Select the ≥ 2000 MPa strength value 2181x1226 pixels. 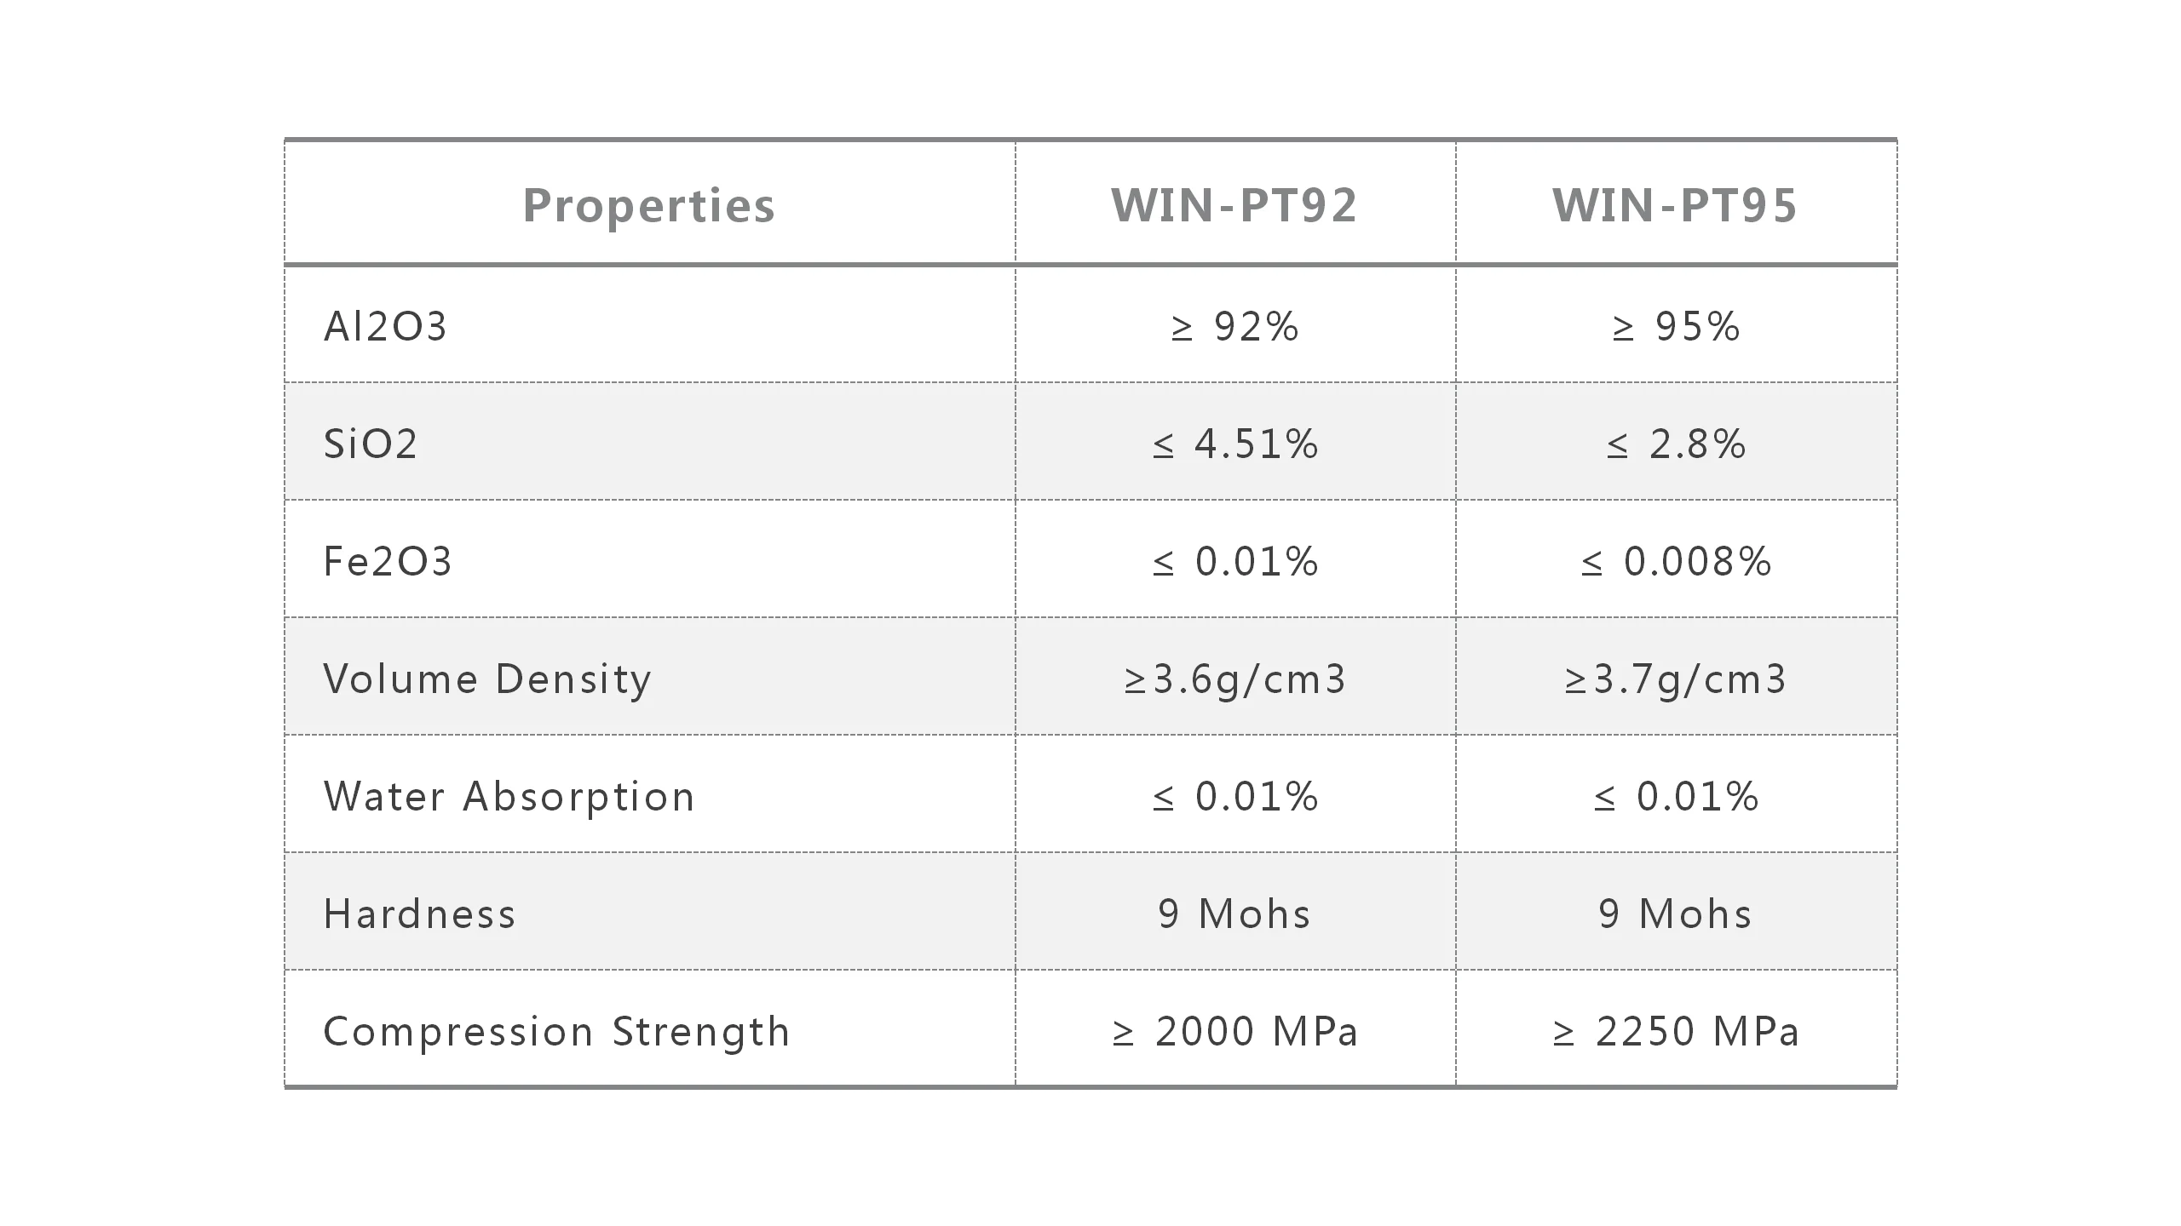coord(1234,1032)
